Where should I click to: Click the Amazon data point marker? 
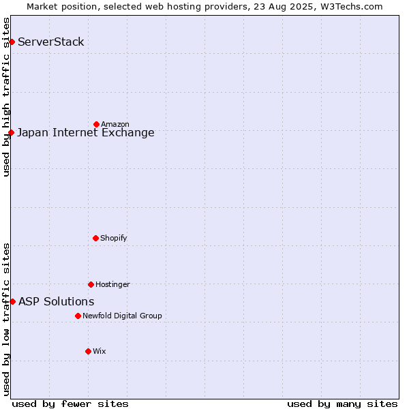96,125
